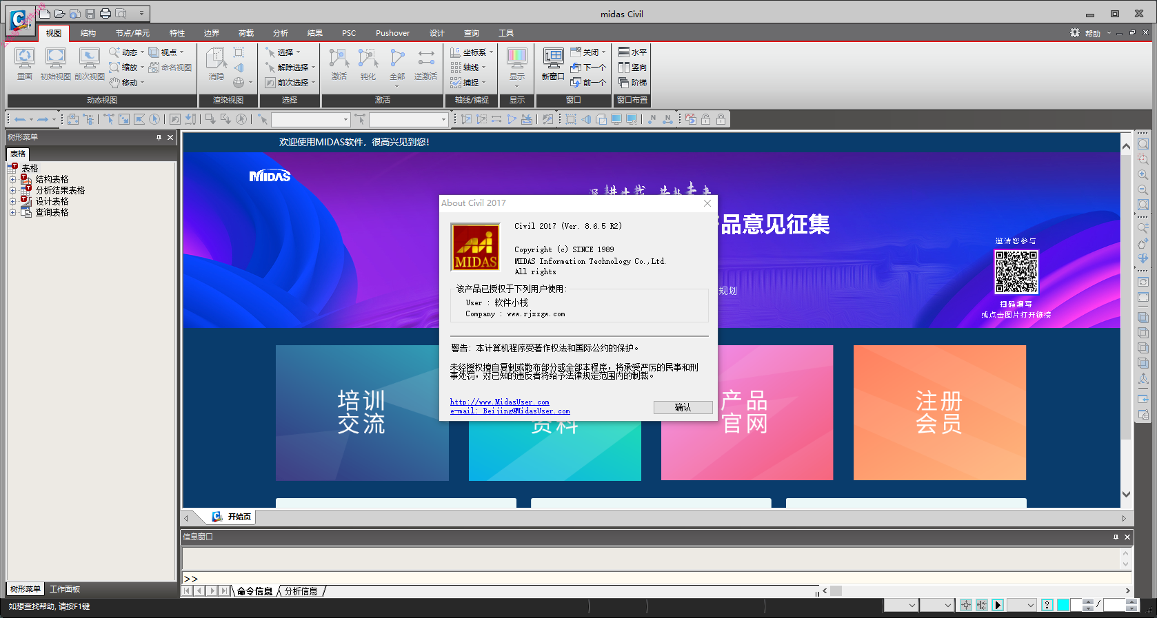
Task: Click the new file icon in title bar
Action: pos(45,13)
